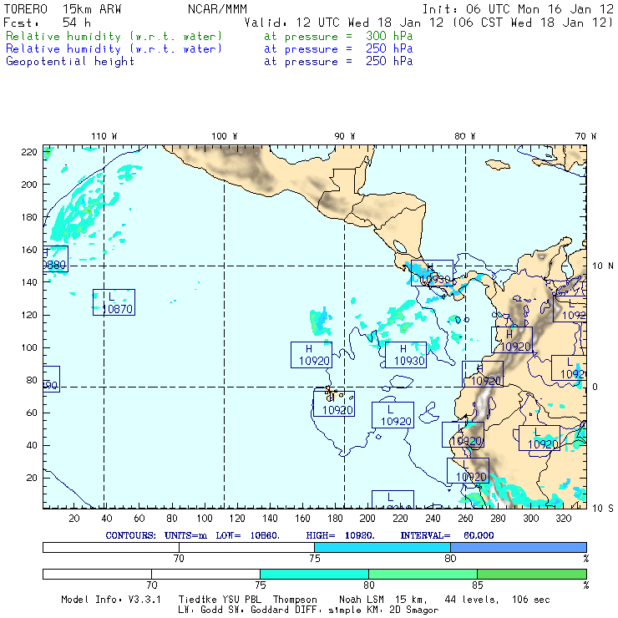Viewport: 618px width, 618px height.
Task: Click the 'Fcst: 54 h' forecast hour text
Action: coord(47,23)
